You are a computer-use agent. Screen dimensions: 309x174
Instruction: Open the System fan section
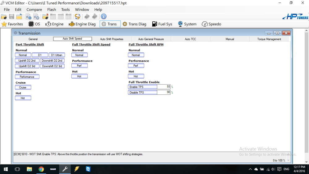187,24
